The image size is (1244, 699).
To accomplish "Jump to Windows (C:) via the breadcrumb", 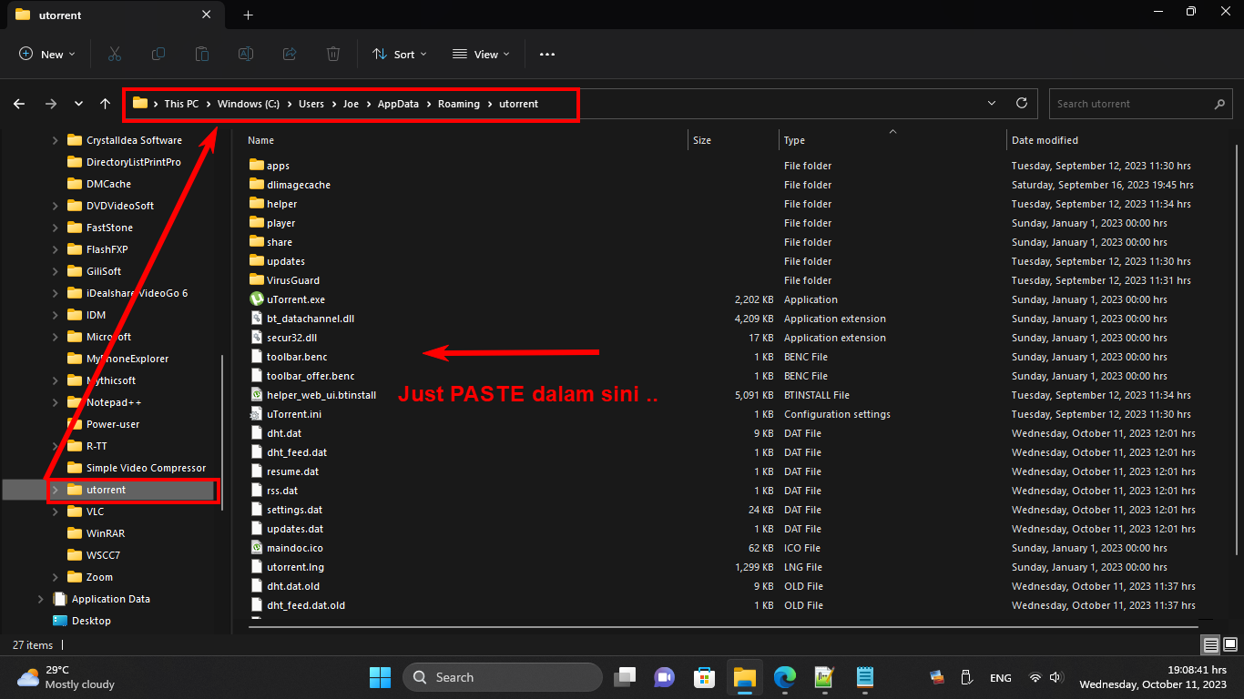I will point(249,104).
